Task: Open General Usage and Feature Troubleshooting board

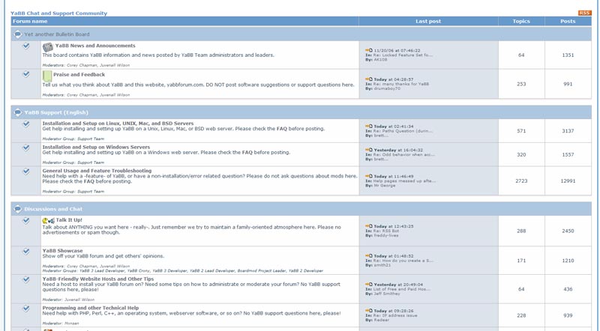Action: coord(97,171)
